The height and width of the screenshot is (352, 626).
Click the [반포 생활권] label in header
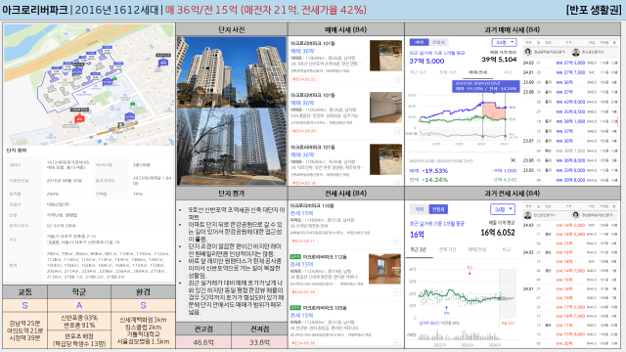(x=594, y=10)
